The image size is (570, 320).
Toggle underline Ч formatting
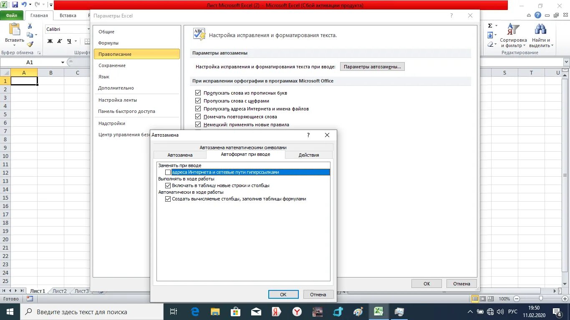click(69, 41)
